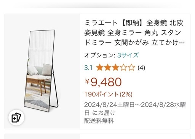Screen dimensions: 195x139
Task: Tap the 配送料無料 free shipping label
Action: [99, 121]
